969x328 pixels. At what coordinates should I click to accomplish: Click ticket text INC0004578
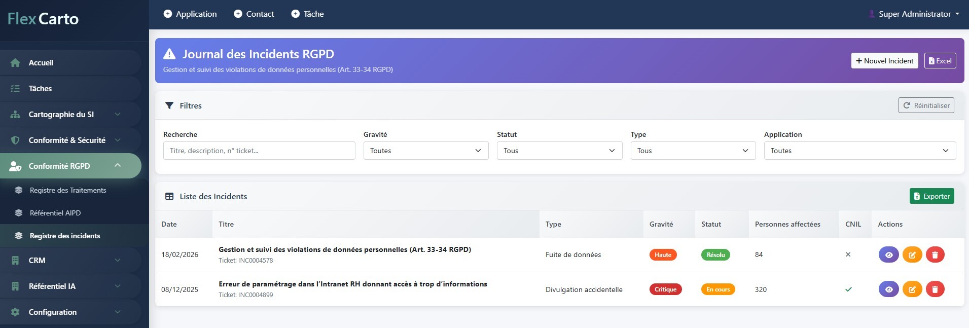point(246,261)
